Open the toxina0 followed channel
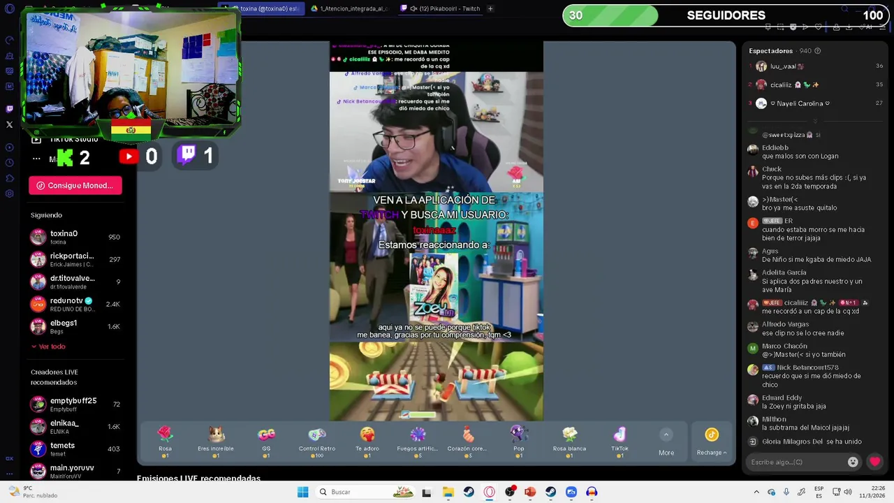The width and height of the screenshot is (894, 503). click(x=75, y=237)
